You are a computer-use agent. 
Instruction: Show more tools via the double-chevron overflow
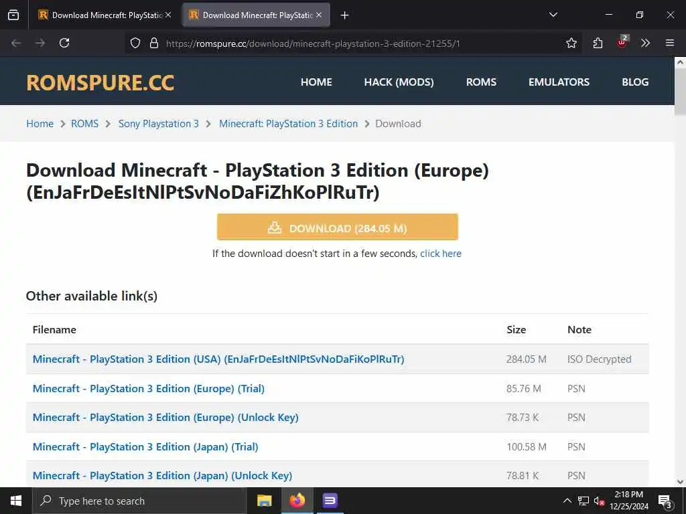tap(645, 43)
